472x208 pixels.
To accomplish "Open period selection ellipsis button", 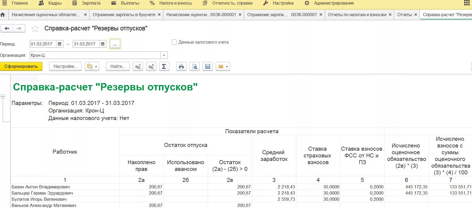I will [115, 44].
